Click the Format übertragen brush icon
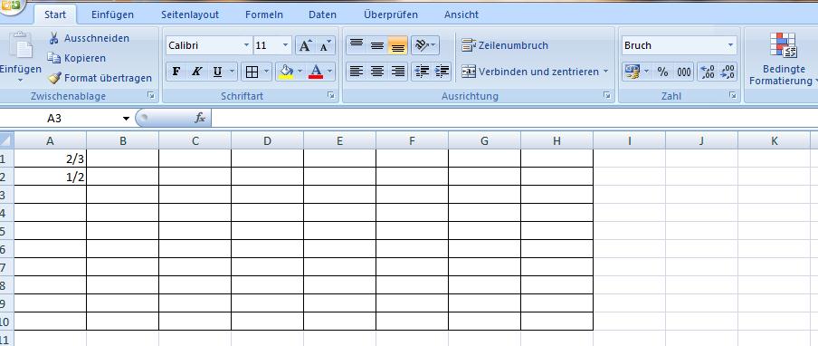Viewport: 818px width, 346px height. point(54,78)
